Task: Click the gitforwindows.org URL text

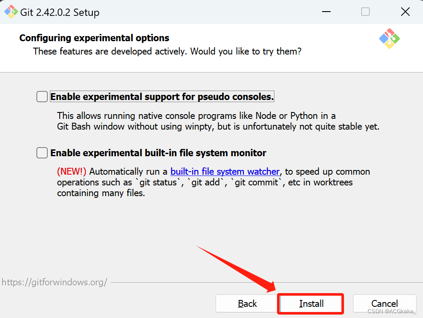Action: pos(54,282)
